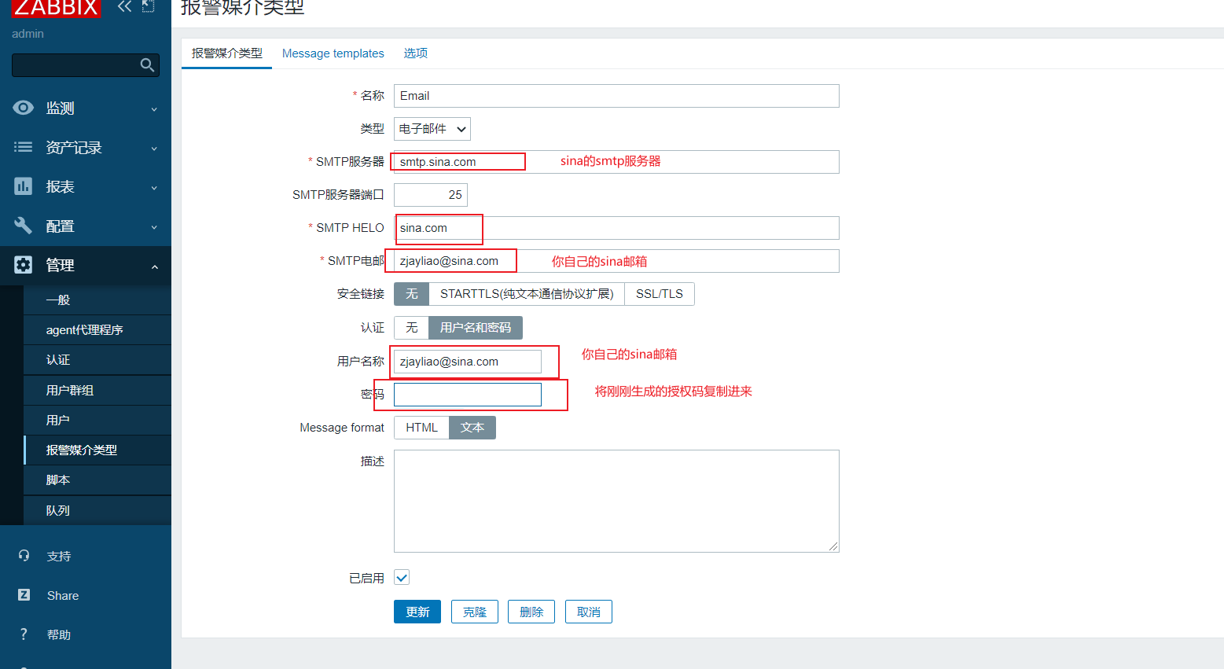Choose HTML message format
The height and width of the screenshot is (669, 1224).
[421, 428]
